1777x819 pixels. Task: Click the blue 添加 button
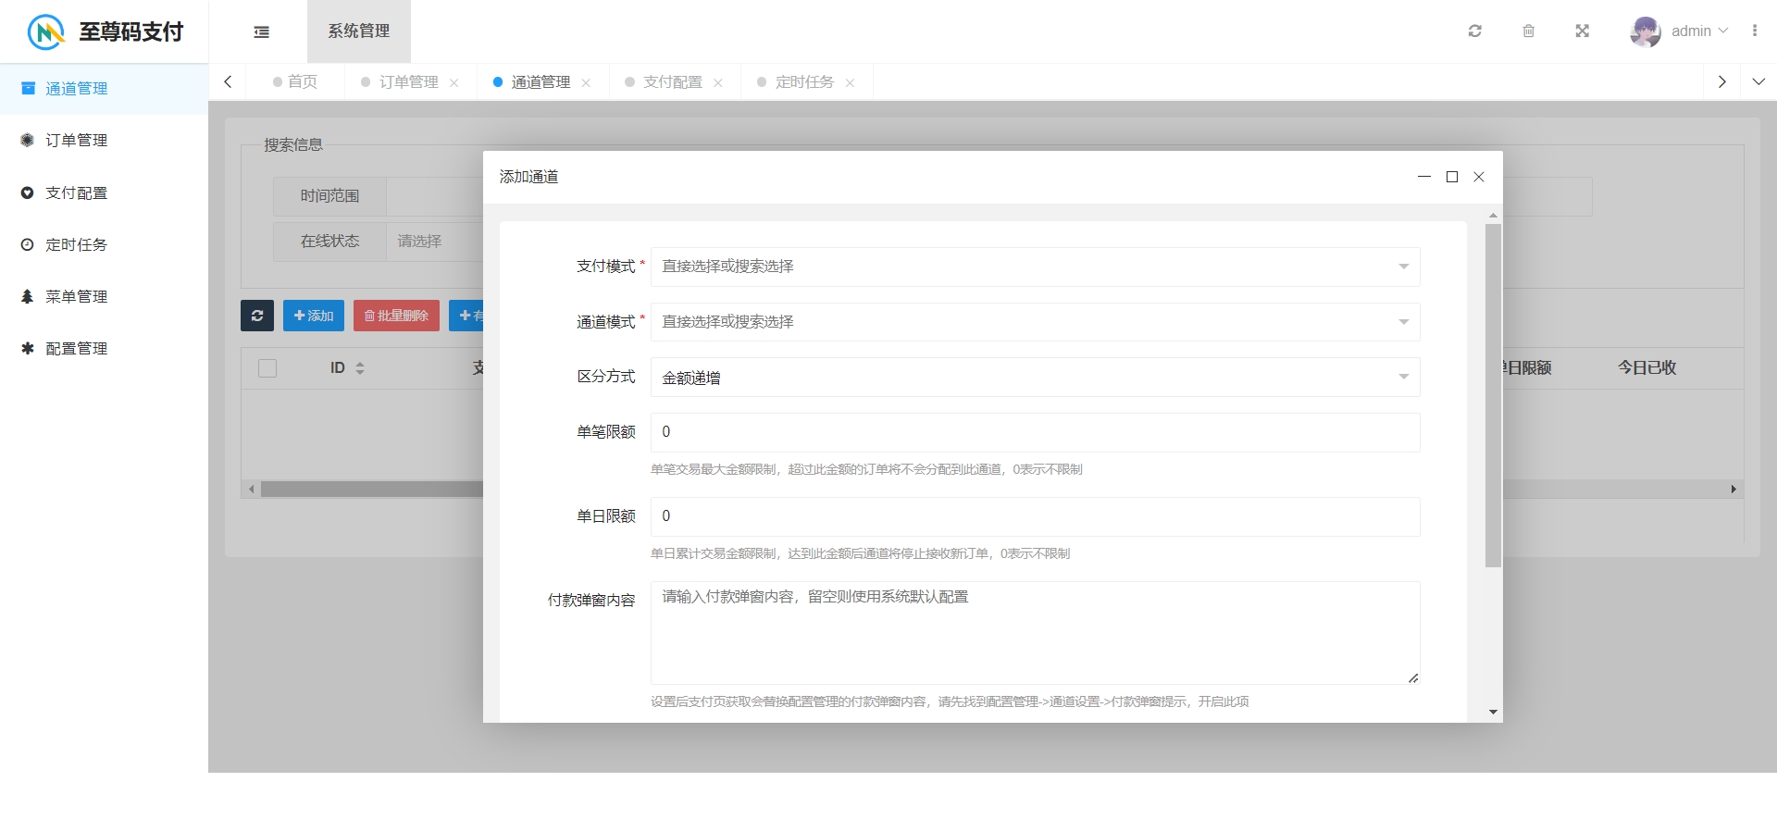314,316
